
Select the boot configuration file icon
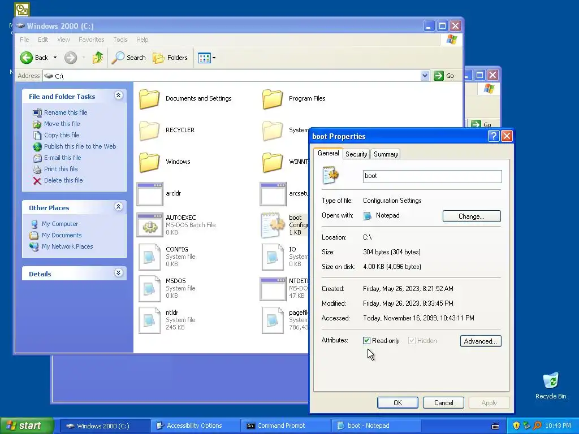pyautogui.click(x=273, y=225)
